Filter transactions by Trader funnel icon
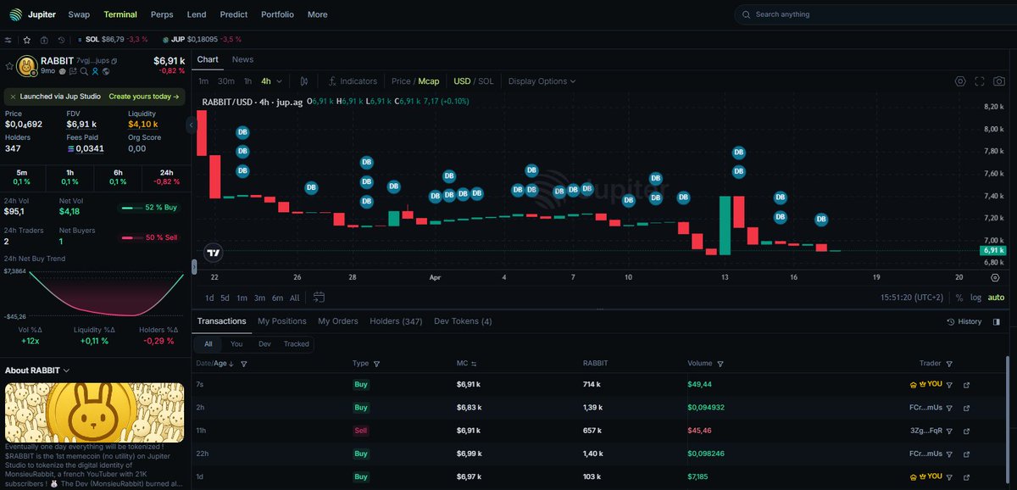The width and height of the screenshot is (1017, 490). [949, 364]
